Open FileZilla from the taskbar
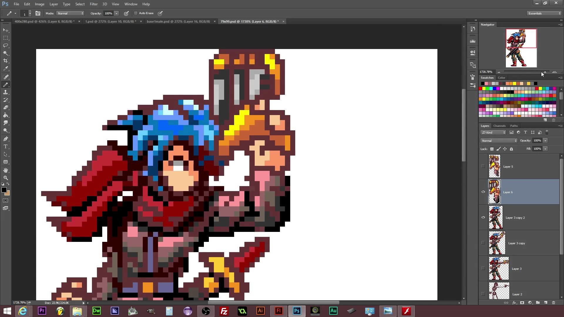Screen dimensions: 564x317 (224, 311)
